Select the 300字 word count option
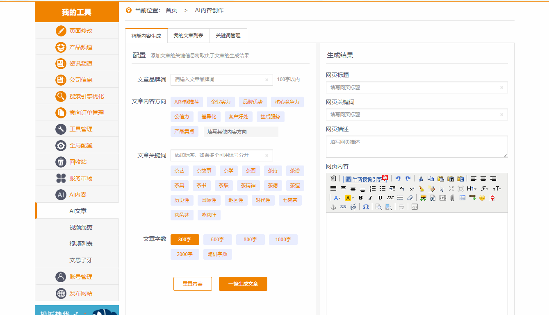The width and height of the screenshot is (549, 315). (x=185, y=240)
